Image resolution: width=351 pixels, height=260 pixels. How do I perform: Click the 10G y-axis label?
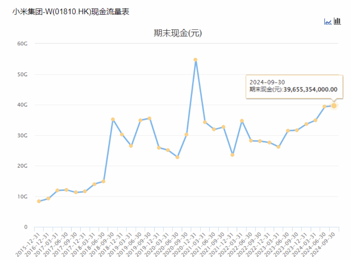tap(22, 197)
